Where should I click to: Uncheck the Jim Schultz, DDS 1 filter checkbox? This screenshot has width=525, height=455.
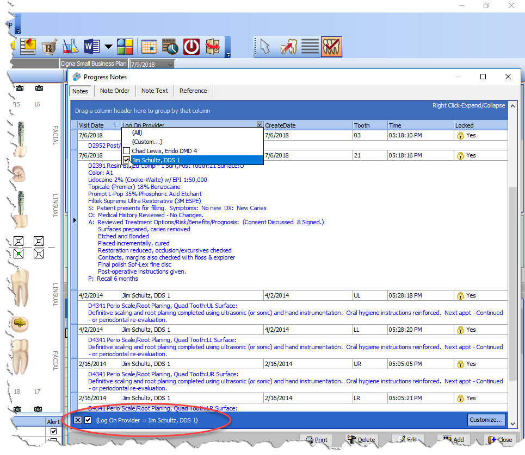point(126,160)
